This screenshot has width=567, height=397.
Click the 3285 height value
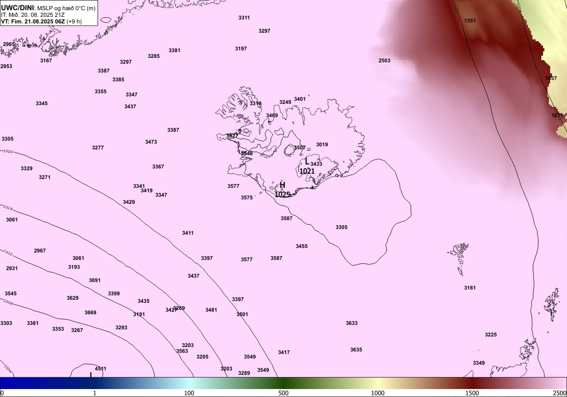coord(154,56)
